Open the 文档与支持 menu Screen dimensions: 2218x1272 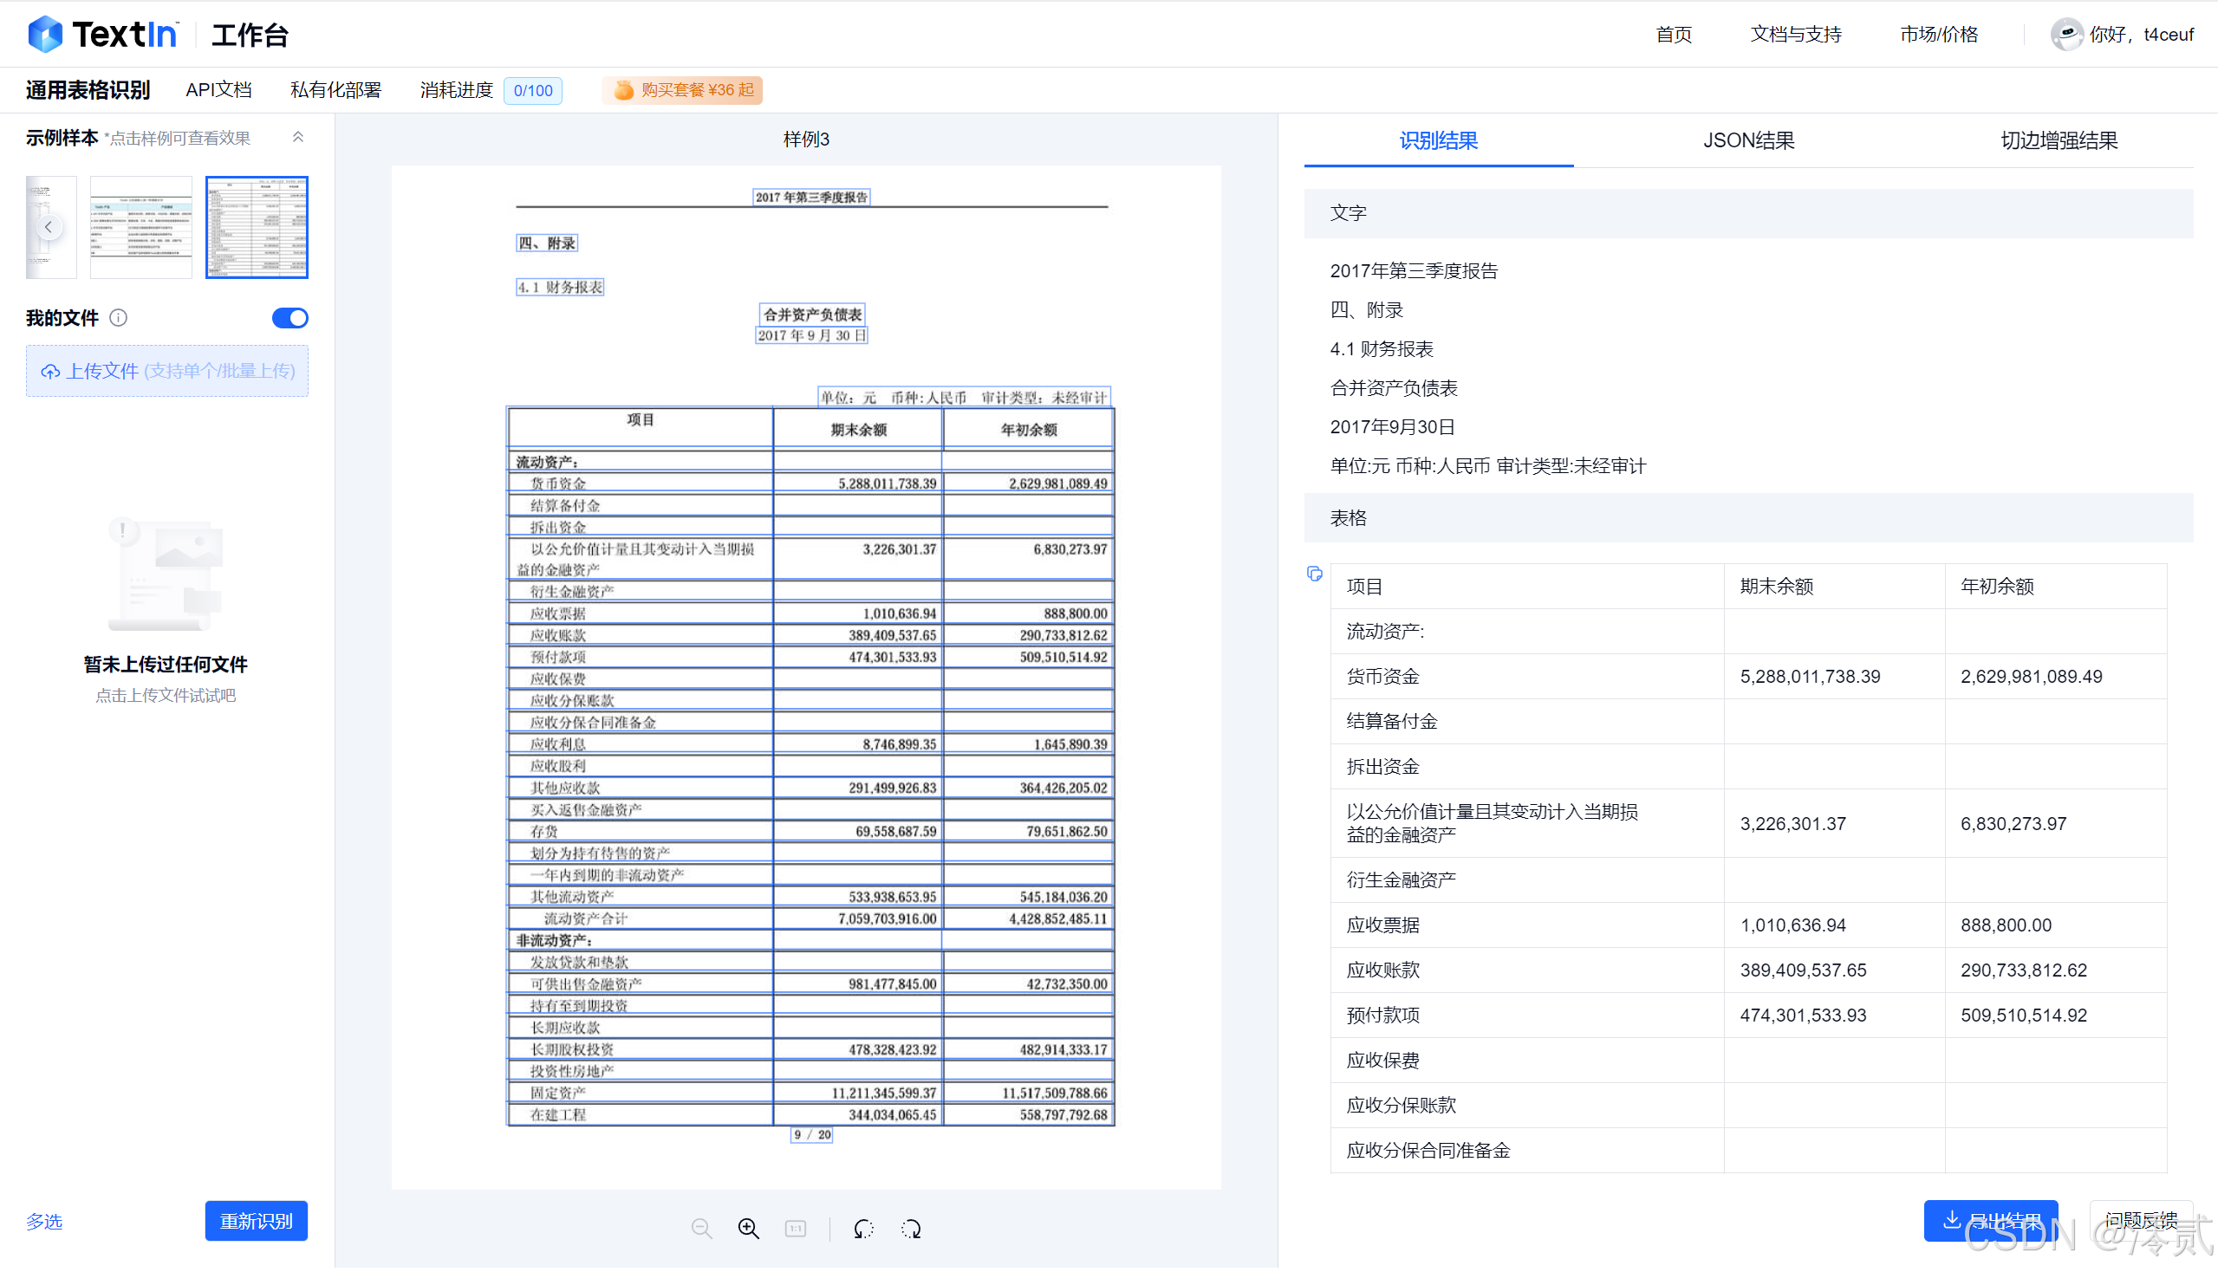point(1795,34)
